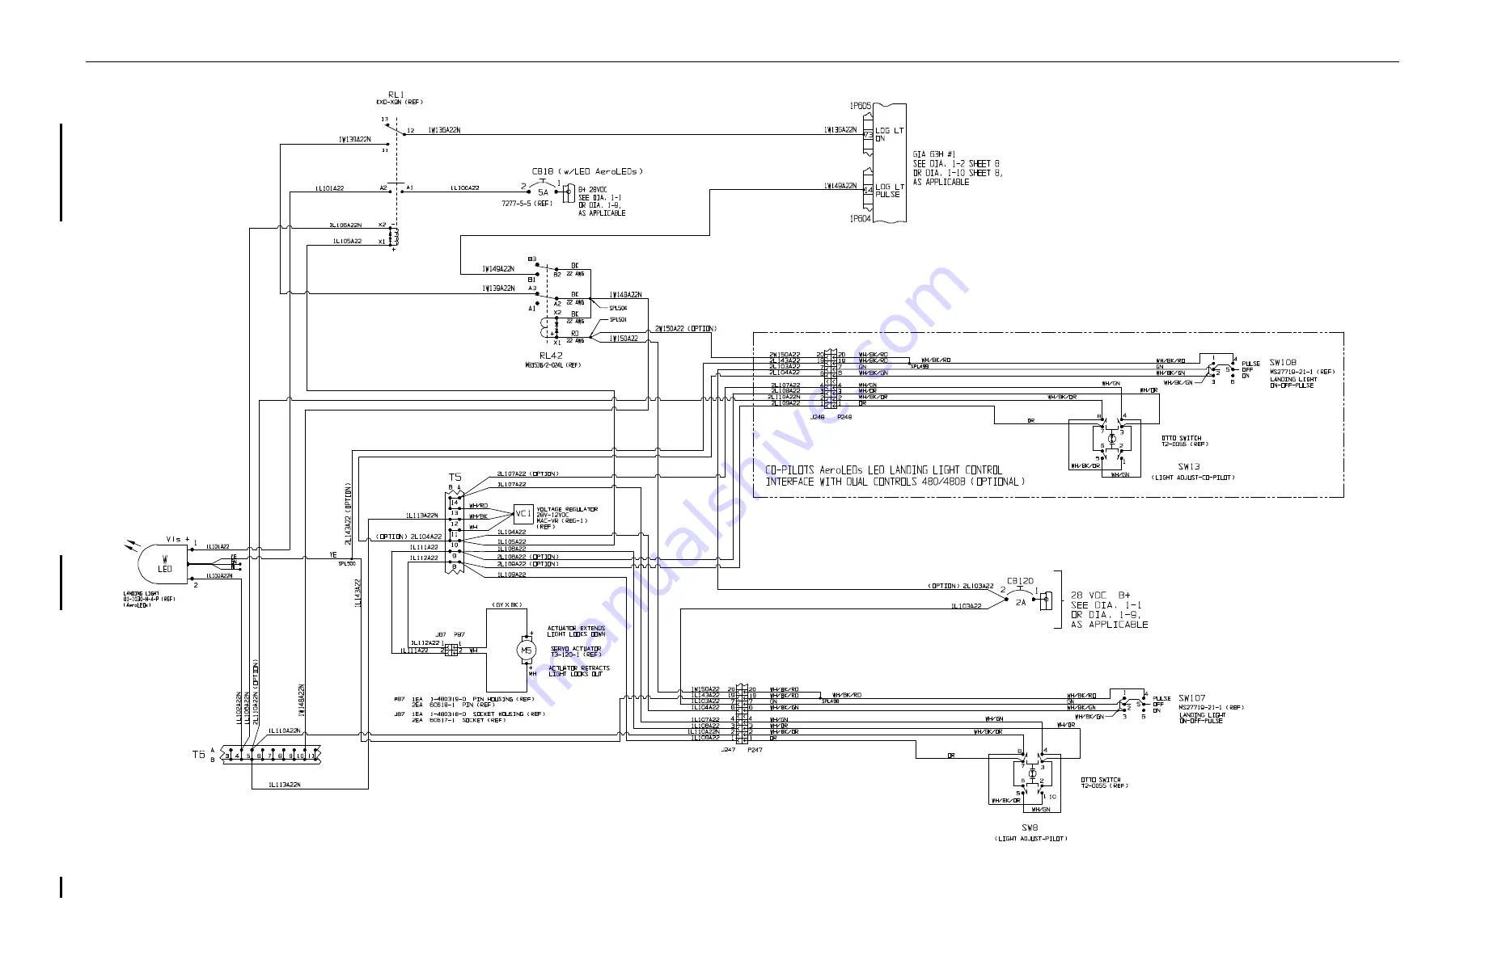Select the PIN HOUSING (REF) parts row
The height and width of the screenshot is (960, 1485).
pyautogui.click(x=463, y=699)
